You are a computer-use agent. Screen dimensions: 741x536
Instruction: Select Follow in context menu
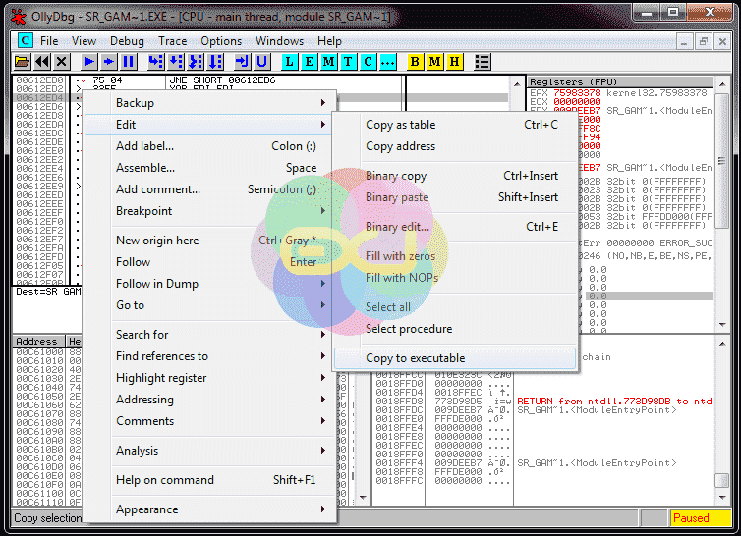(210, 262)
